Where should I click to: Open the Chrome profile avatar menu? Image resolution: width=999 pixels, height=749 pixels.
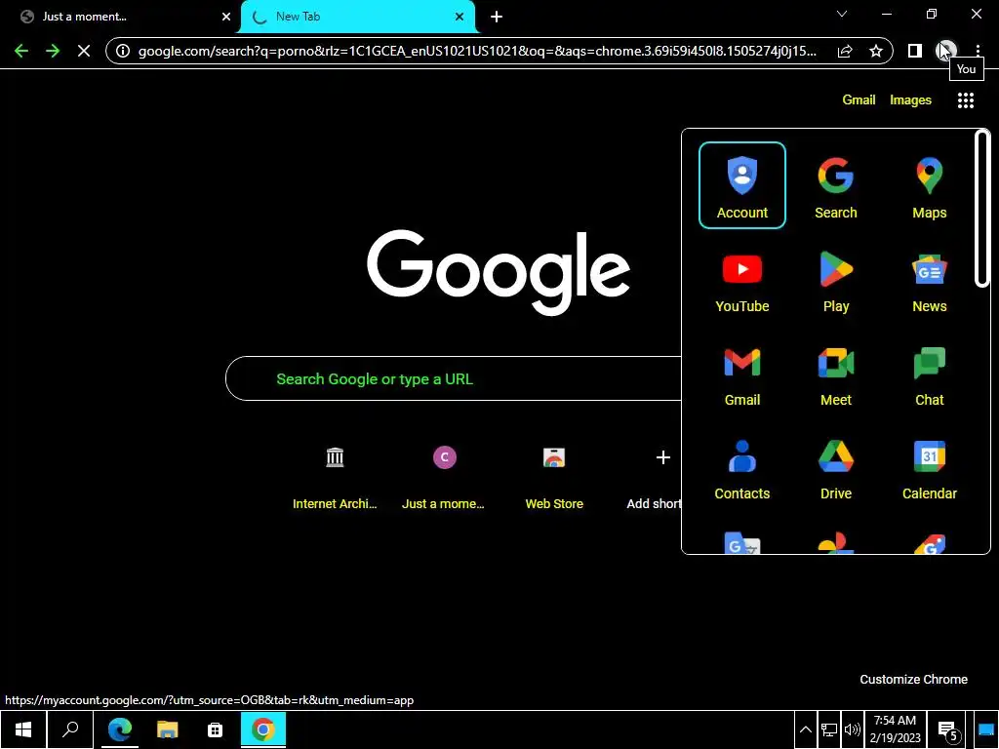coord(946,51)
